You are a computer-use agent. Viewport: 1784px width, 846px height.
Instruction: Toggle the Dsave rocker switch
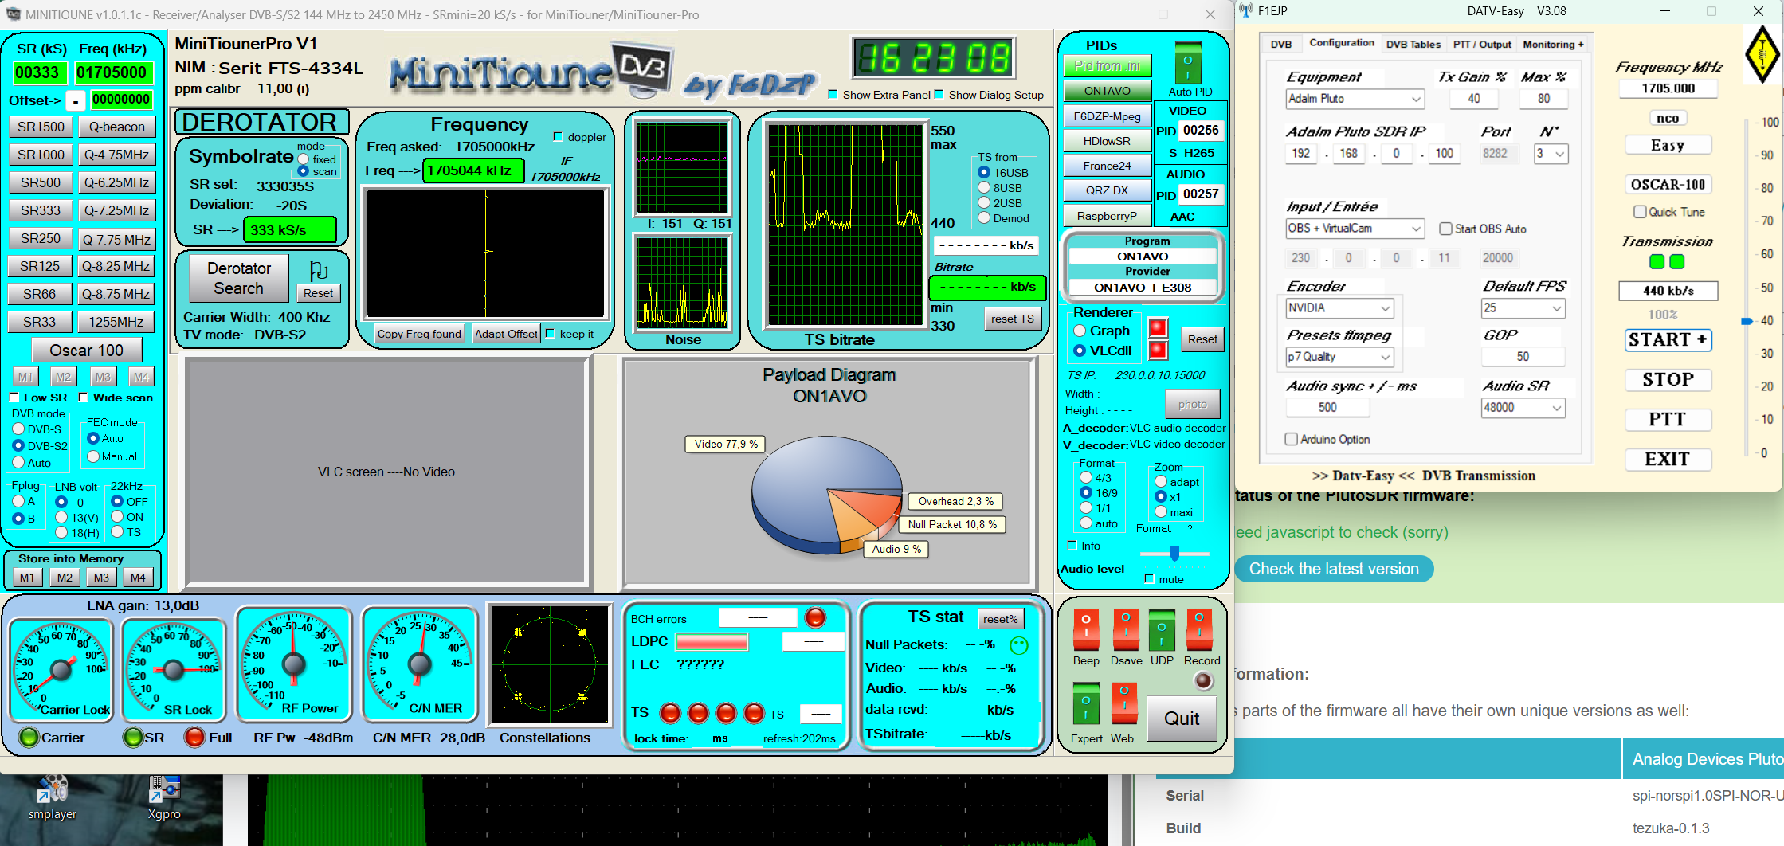coord(1125,630)
